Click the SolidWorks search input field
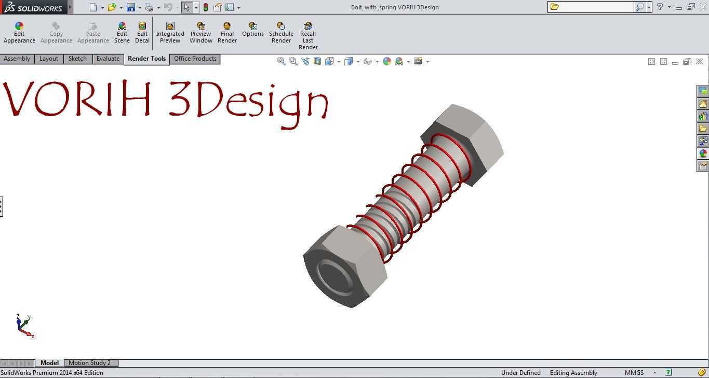 pyautogui.click(x=591, y=7)
